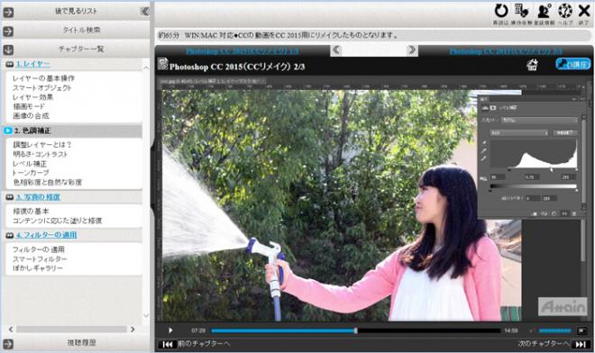This screenshot has width=595, height=353.
Task: Go to next lesson with the » tab arrow
Action: (412, 50)
